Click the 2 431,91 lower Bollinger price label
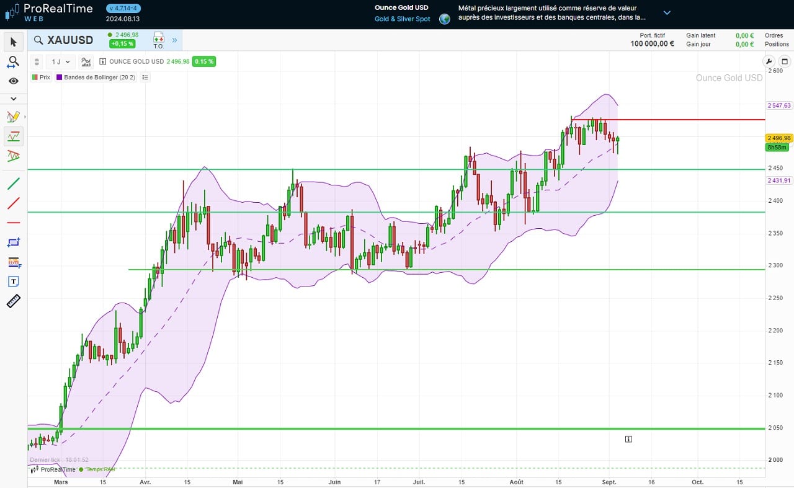The image size is (794, 488). point(778,180)
